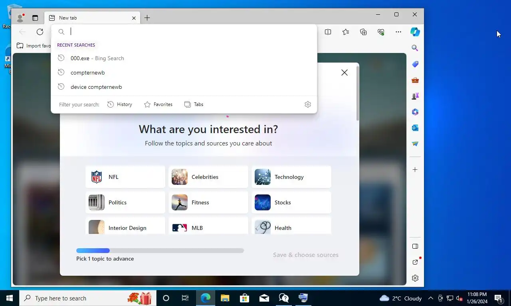This screenshot has height=306, width=511.
Task: Open the weather 2°C Cloudy widget
Action: [400, 298]
